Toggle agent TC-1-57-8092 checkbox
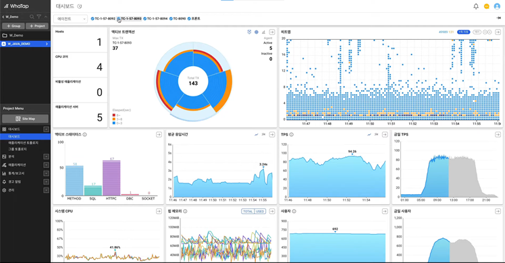This screenshot has width=505, height=263. tap(92, 19)
